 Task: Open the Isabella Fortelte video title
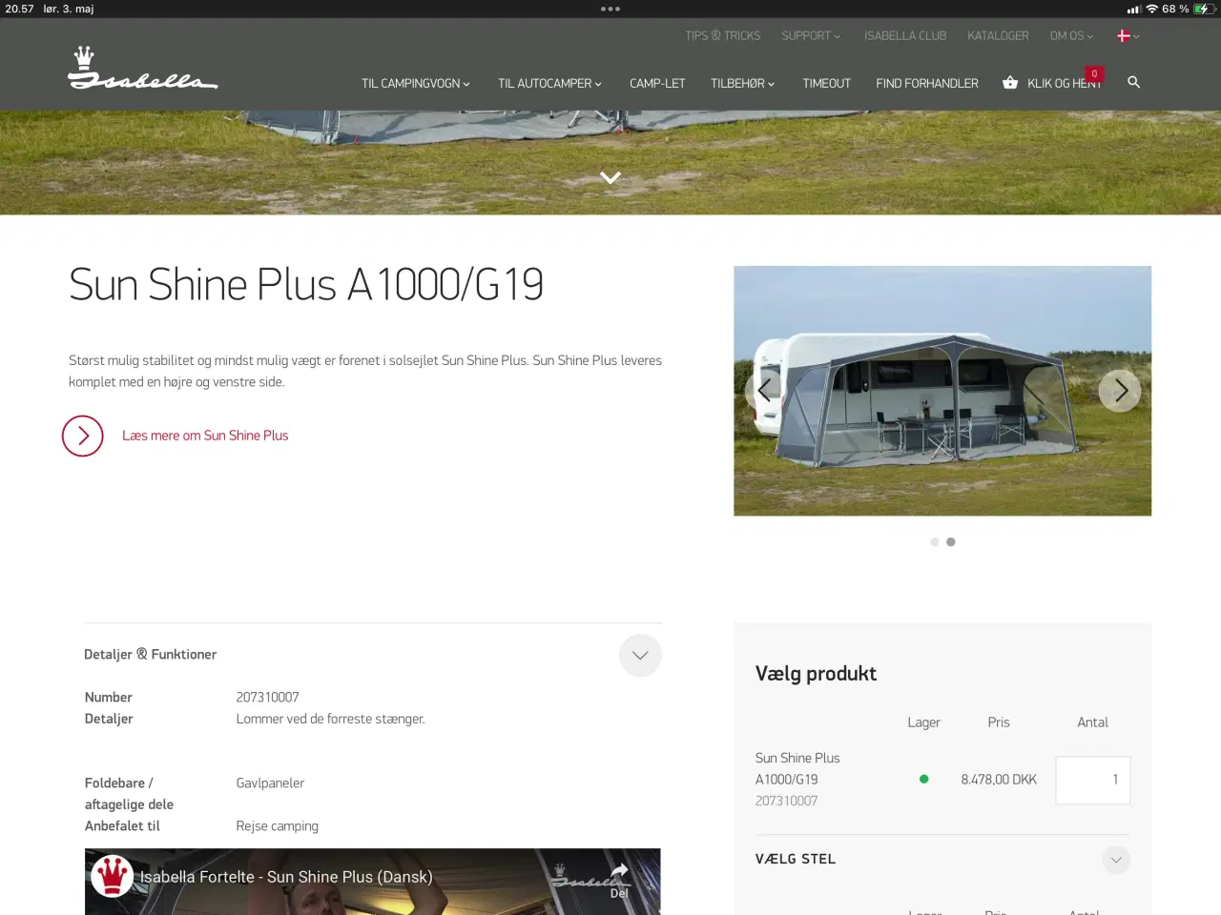[286, 877]
